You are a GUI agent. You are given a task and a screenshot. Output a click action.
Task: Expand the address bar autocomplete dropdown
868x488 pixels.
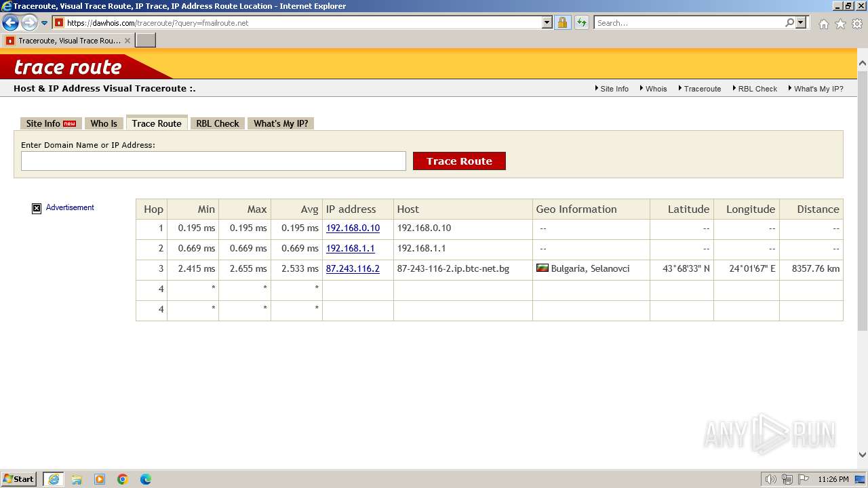click(x=547, y=22)
